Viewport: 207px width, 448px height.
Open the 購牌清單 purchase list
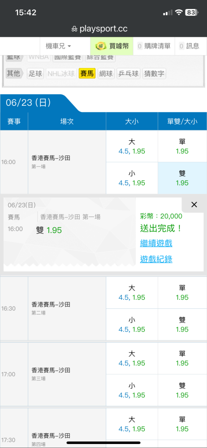pyautogui.click(x=154, y=46)
